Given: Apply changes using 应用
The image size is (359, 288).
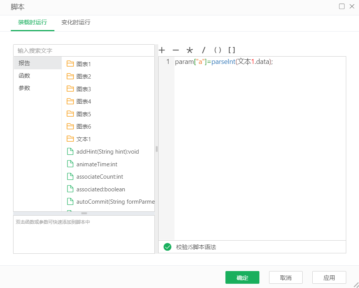Looking at the screenshot, I should 329,277.
